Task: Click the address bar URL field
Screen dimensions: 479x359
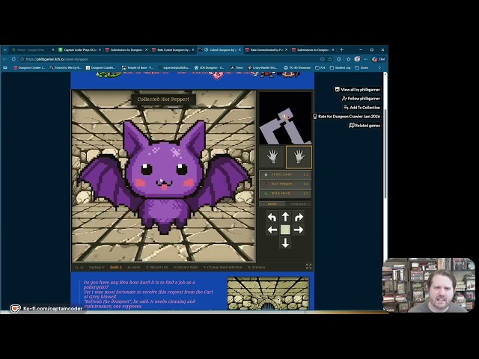Action: [x=171, y=59]
